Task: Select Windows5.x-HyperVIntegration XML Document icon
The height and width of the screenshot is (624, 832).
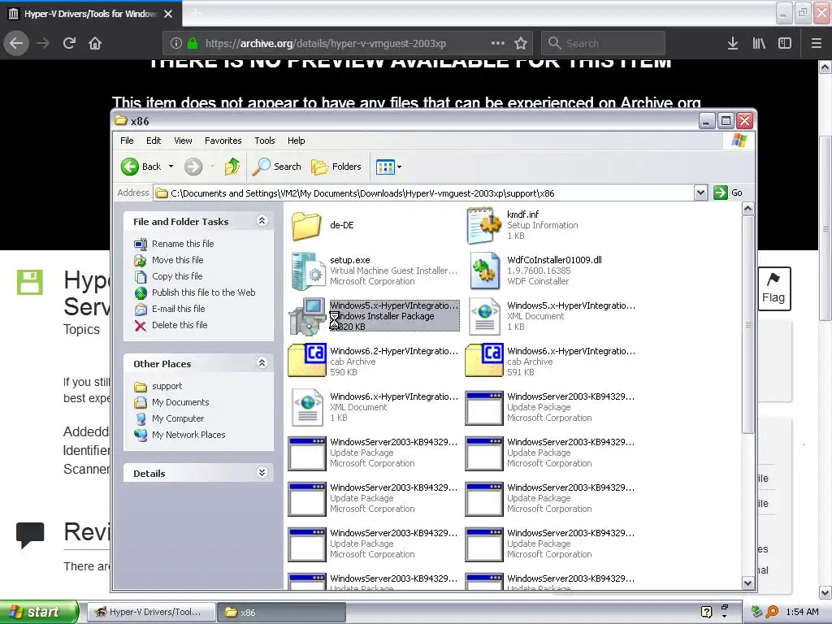Action: 484,316
